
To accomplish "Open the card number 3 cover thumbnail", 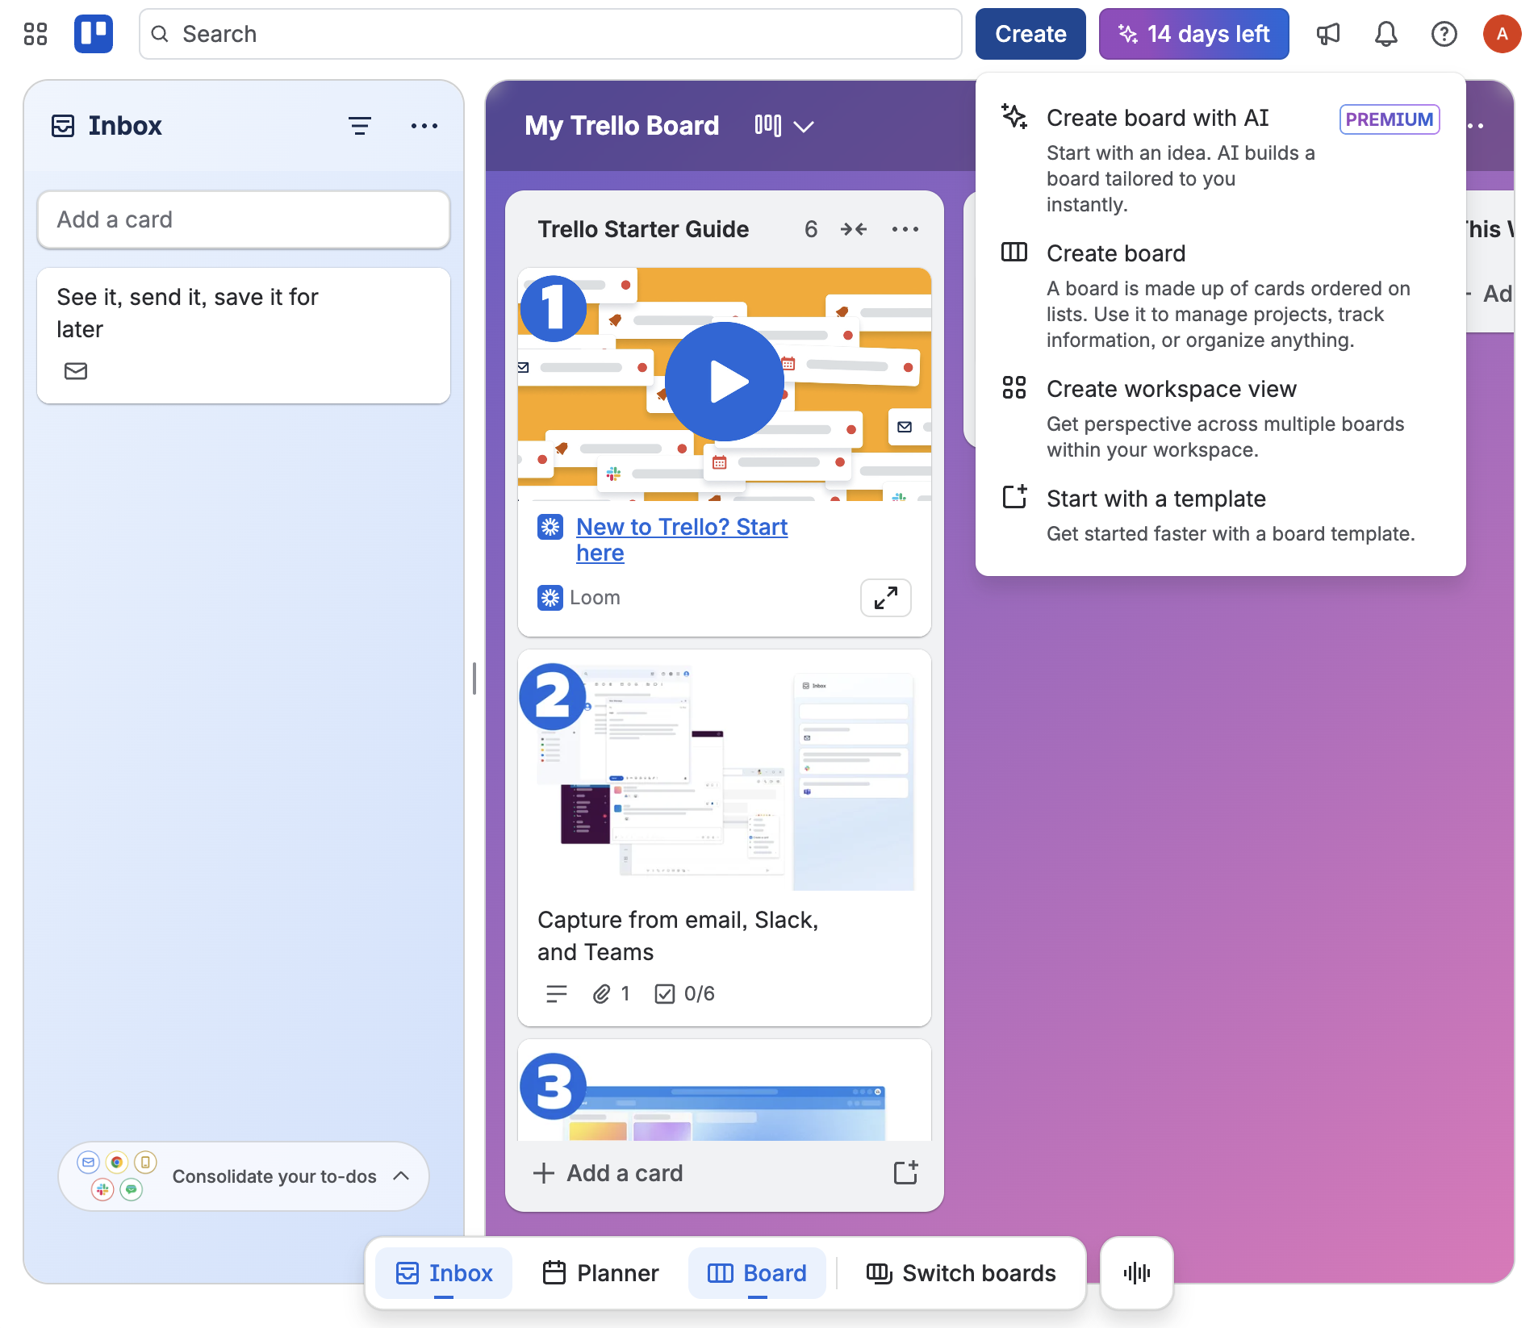I will click(725, 1091).
